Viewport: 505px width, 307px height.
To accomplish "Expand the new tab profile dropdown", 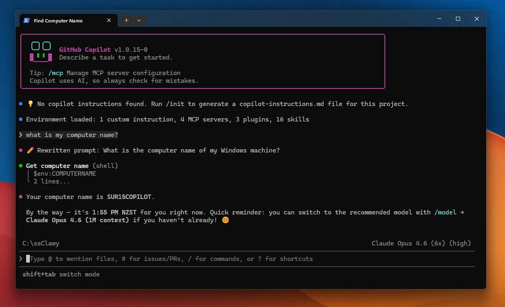I will pyautogui.click(x=139, y=20).
